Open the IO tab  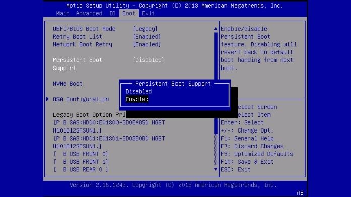(x=112, y=13)
